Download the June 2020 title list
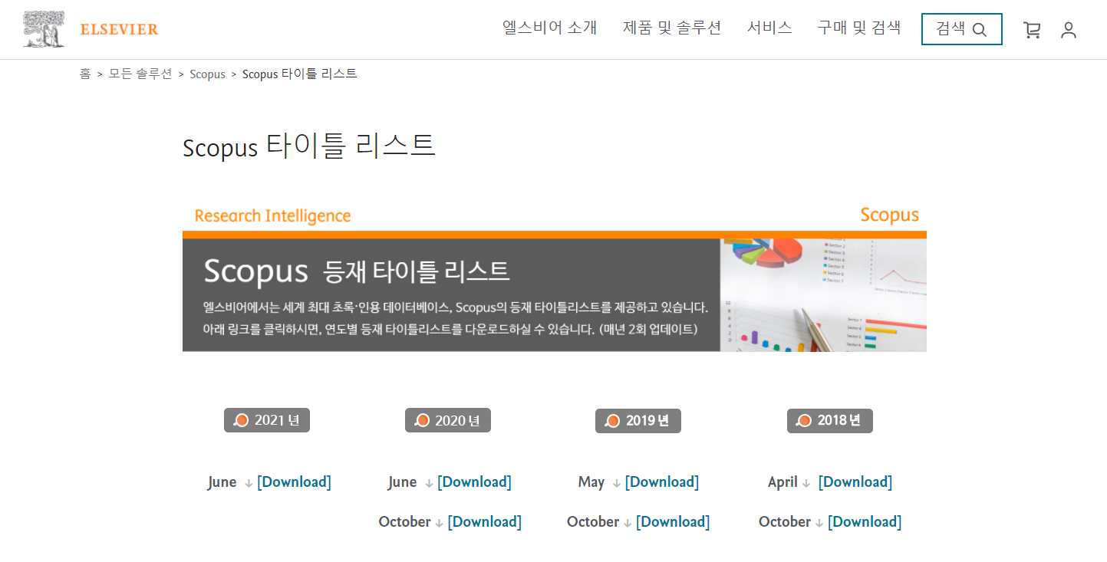Image resolution: width=1107 pixels, height=562 pixels. pos(474,482)
